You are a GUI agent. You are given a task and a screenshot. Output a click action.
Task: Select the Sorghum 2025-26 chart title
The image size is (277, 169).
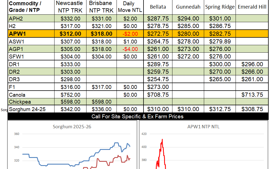(x=72, y=127)
